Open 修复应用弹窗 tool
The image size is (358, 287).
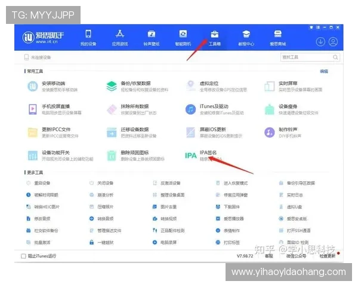coord(232,195)
